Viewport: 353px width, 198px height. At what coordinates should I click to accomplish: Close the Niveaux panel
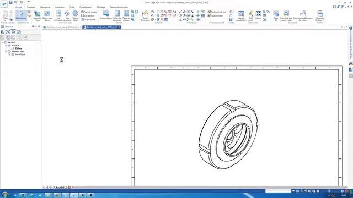[x=39, y=26]
